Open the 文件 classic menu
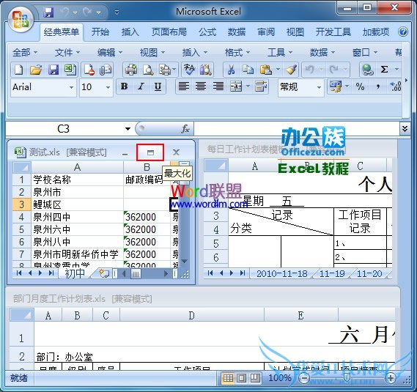The width and height of the screenshot is (417, 392). coord(67,53)
